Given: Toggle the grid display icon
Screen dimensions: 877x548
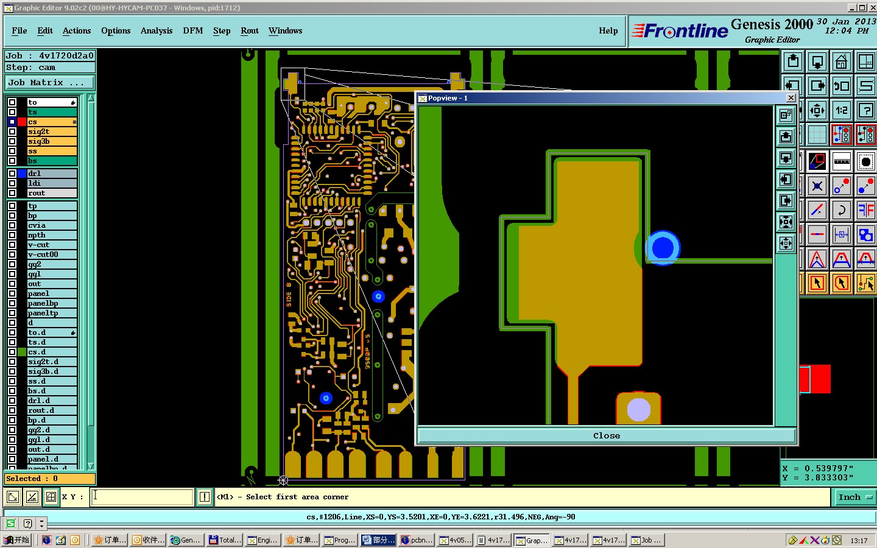Looking at the screenshot, I should pyautogui.click(x=817, y=135).
